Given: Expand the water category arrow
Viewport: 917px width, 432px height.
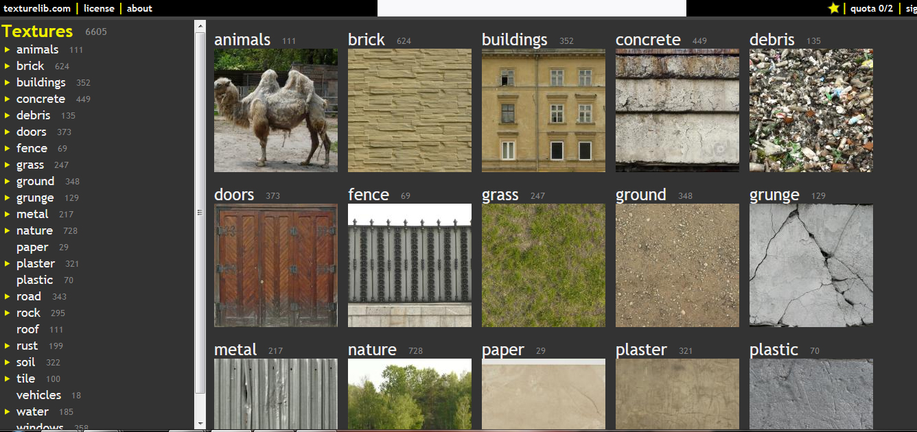Looking at the screenshot, I should pos(7,411).
